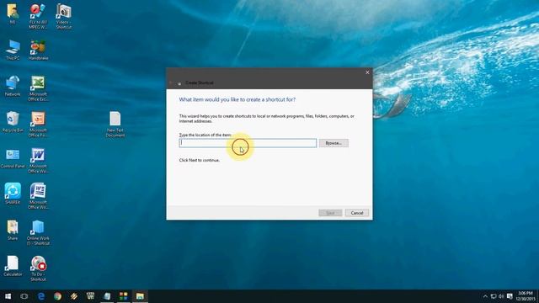
Task: Select the SHAREit desktop shortcut
Action: click(x=13, y=194)
